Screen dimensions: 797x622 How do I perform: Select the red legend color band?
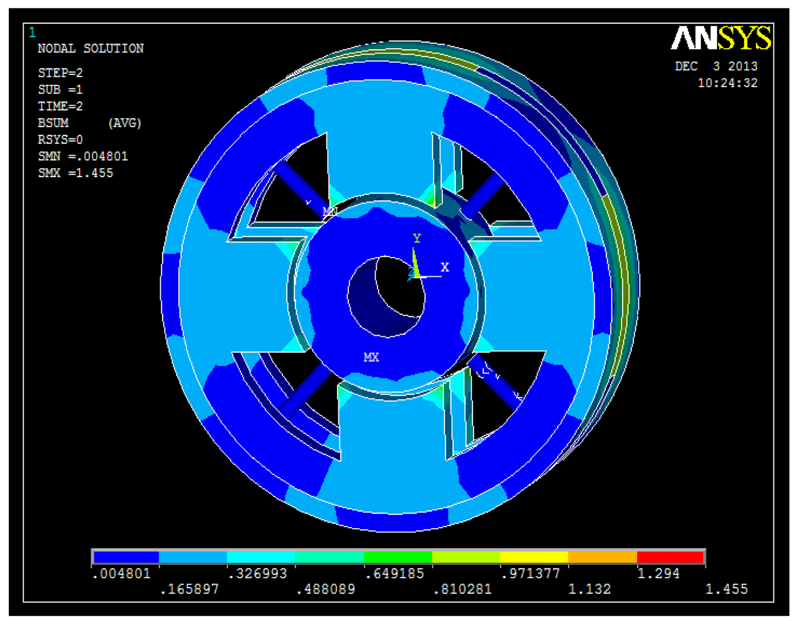point(669,557)
